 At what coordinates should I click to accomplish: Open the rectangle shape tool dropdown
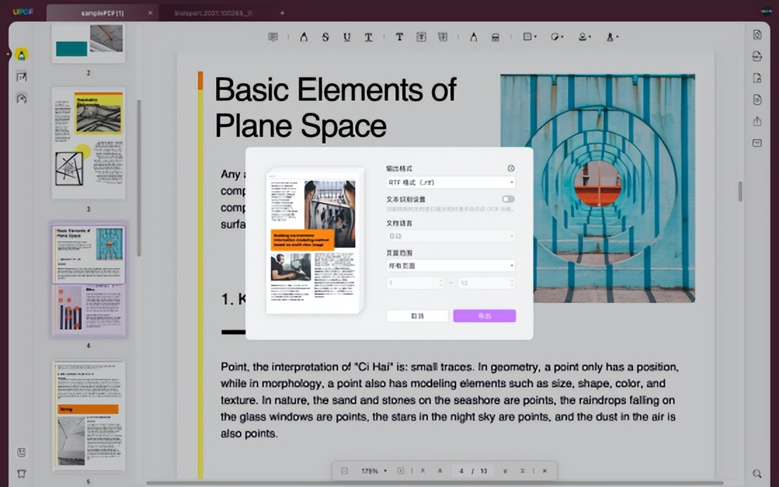(x=530, y=37)
